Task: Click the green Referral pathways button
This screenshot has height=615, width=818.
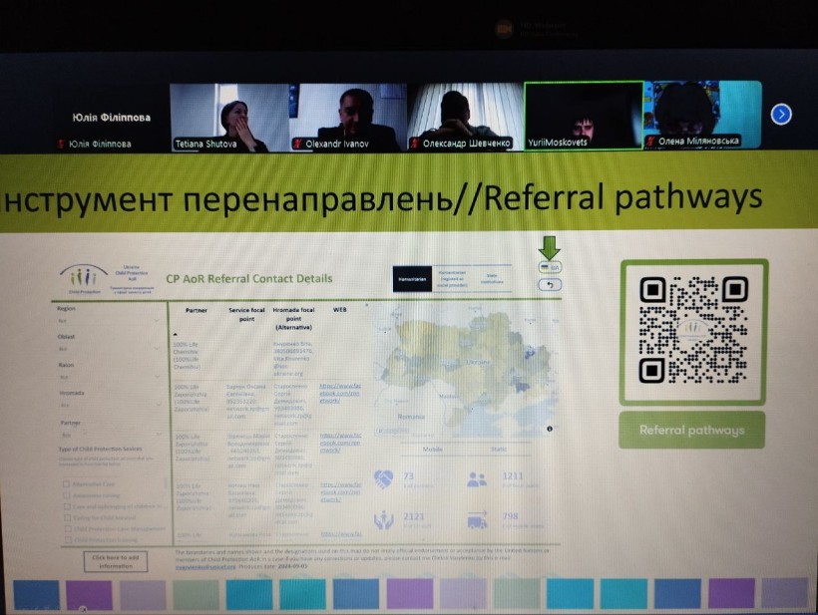Action: 691,430
